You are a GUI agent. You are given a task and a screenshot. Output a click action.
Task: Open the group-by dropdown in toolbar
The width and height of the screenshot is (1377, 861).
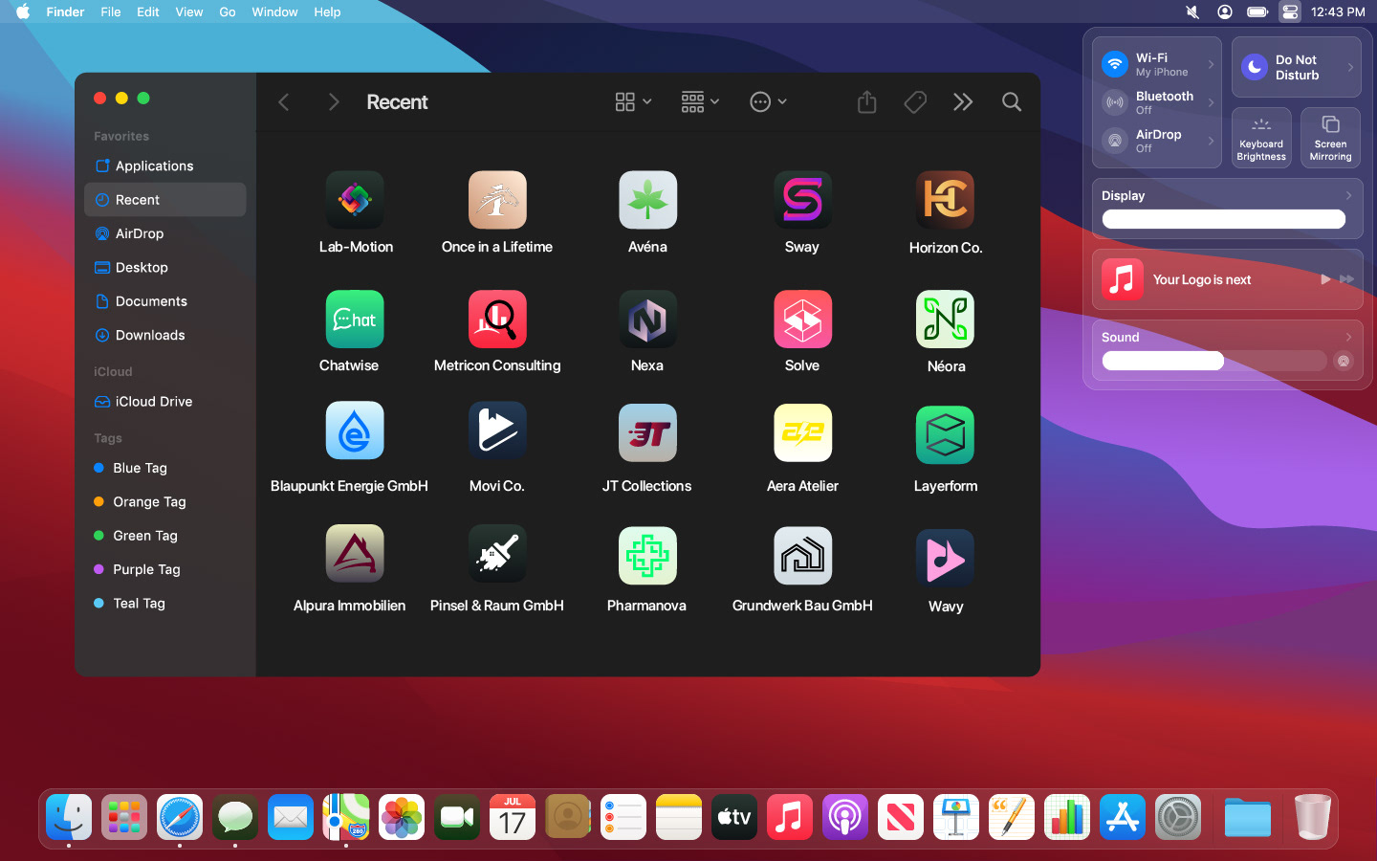pyautogui.click(x=700, y=101)
